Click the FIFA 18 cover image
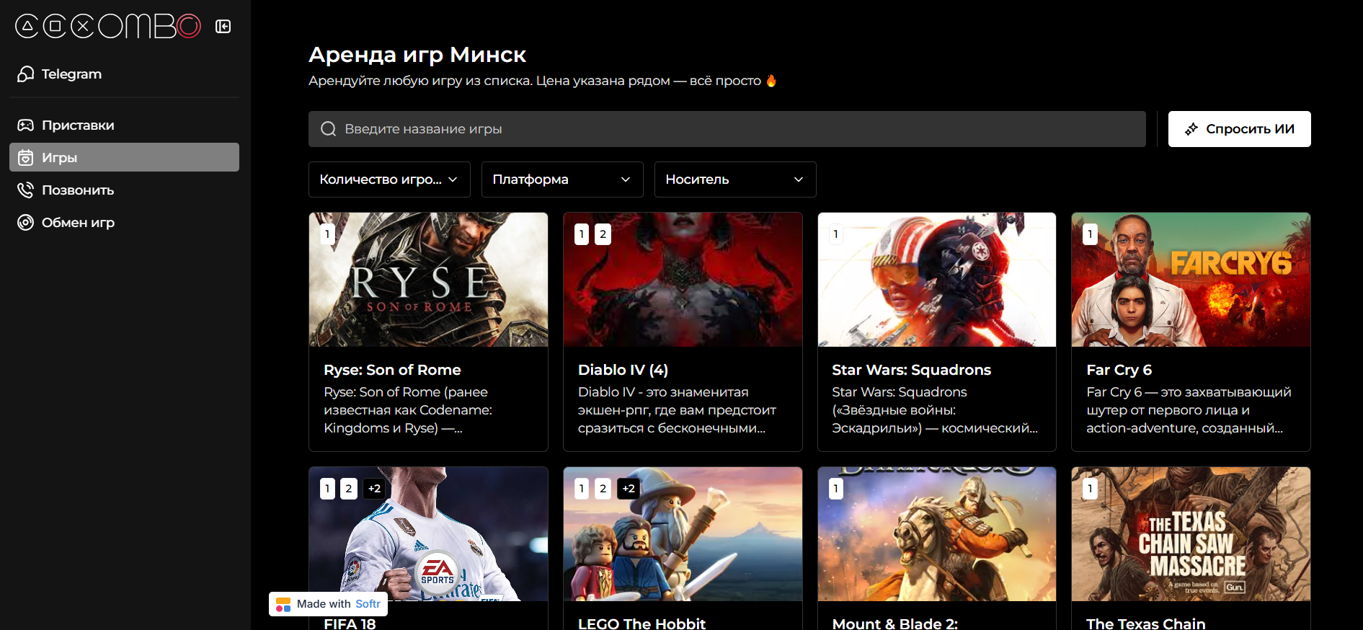 tap(428, 534)
